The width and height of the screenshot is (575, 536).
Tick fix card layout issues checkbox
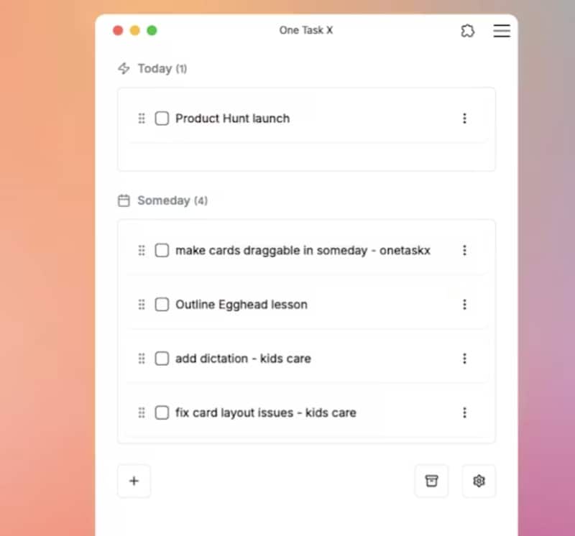point(162,413)
